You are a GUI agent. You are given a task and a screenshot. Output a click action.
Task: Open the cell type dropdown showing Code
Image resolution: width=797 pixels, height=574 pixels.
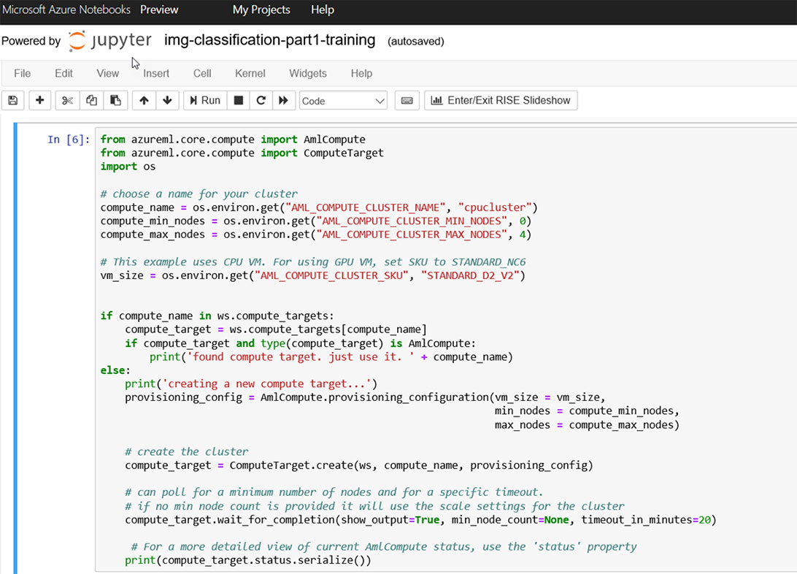[x=343, y=100]
